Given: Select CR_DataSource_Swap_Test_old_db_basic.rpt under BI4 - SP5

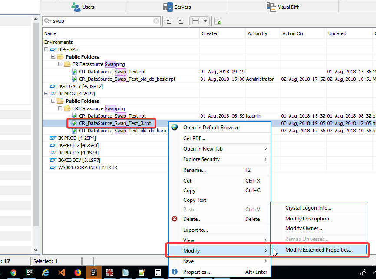Looking at the screenshot, I should pos(127,79).
